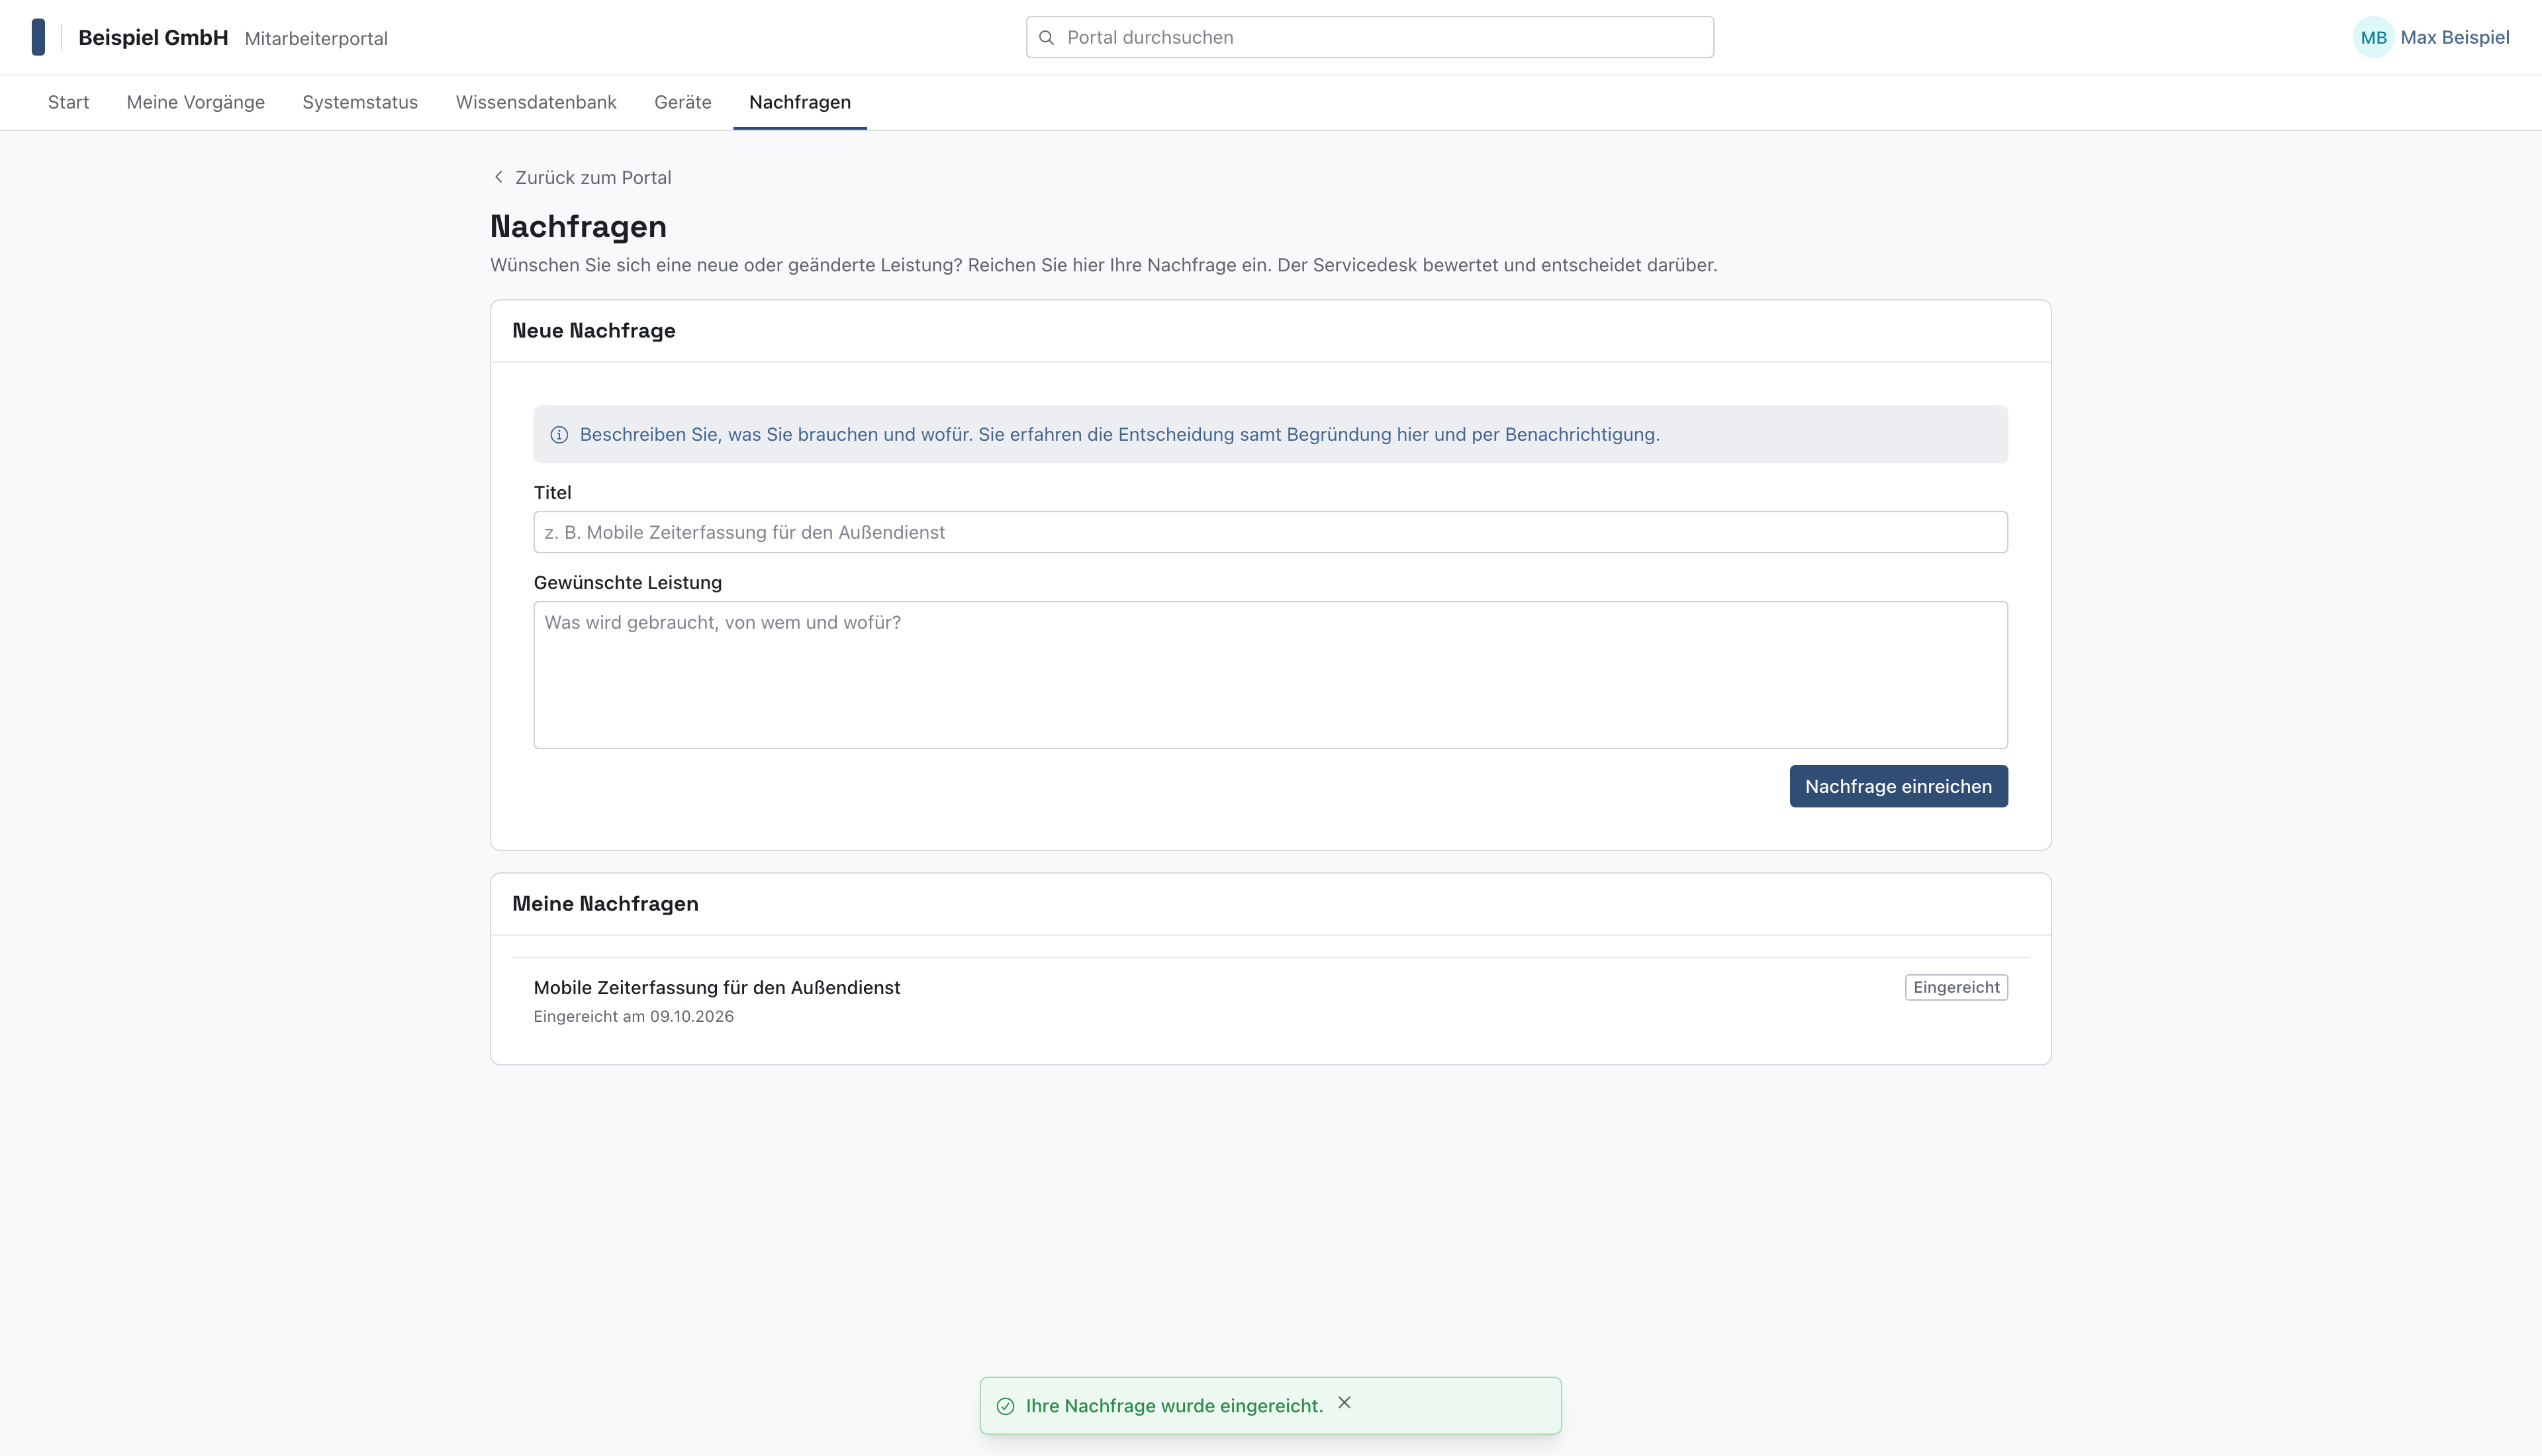The height and width of the screenshot is (1456, 2542).
Task: Switch to the Systemstatus tab
Action: coord(360,102)
